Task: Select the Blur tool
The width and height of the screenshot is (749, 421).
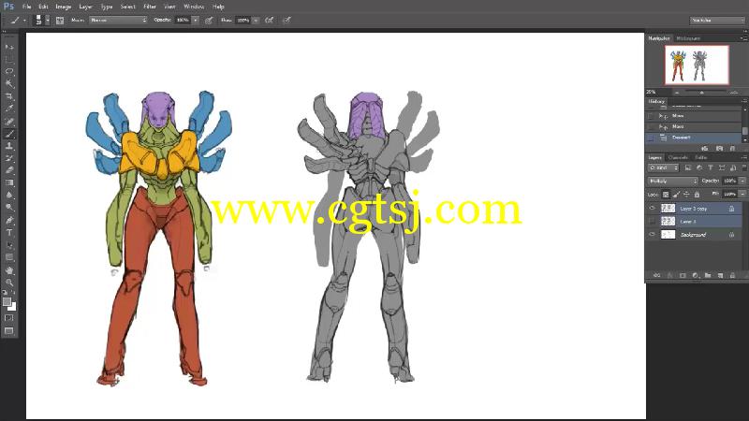Action: (9, 196)
